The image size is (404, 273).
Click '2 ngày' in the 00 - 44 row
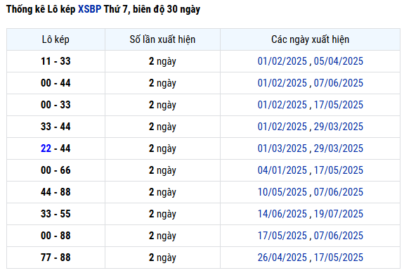point(162,83)
